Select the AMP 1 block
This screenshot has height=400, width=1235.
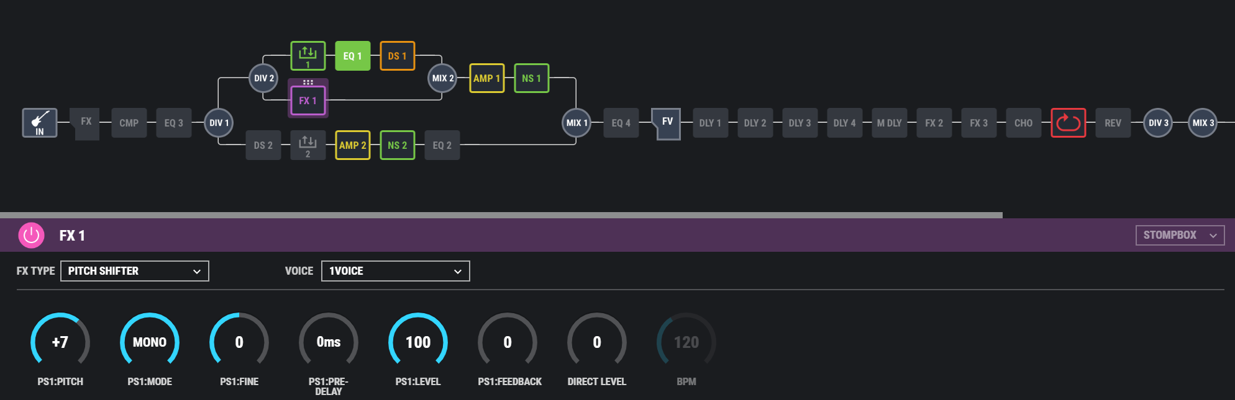[487, 78]
